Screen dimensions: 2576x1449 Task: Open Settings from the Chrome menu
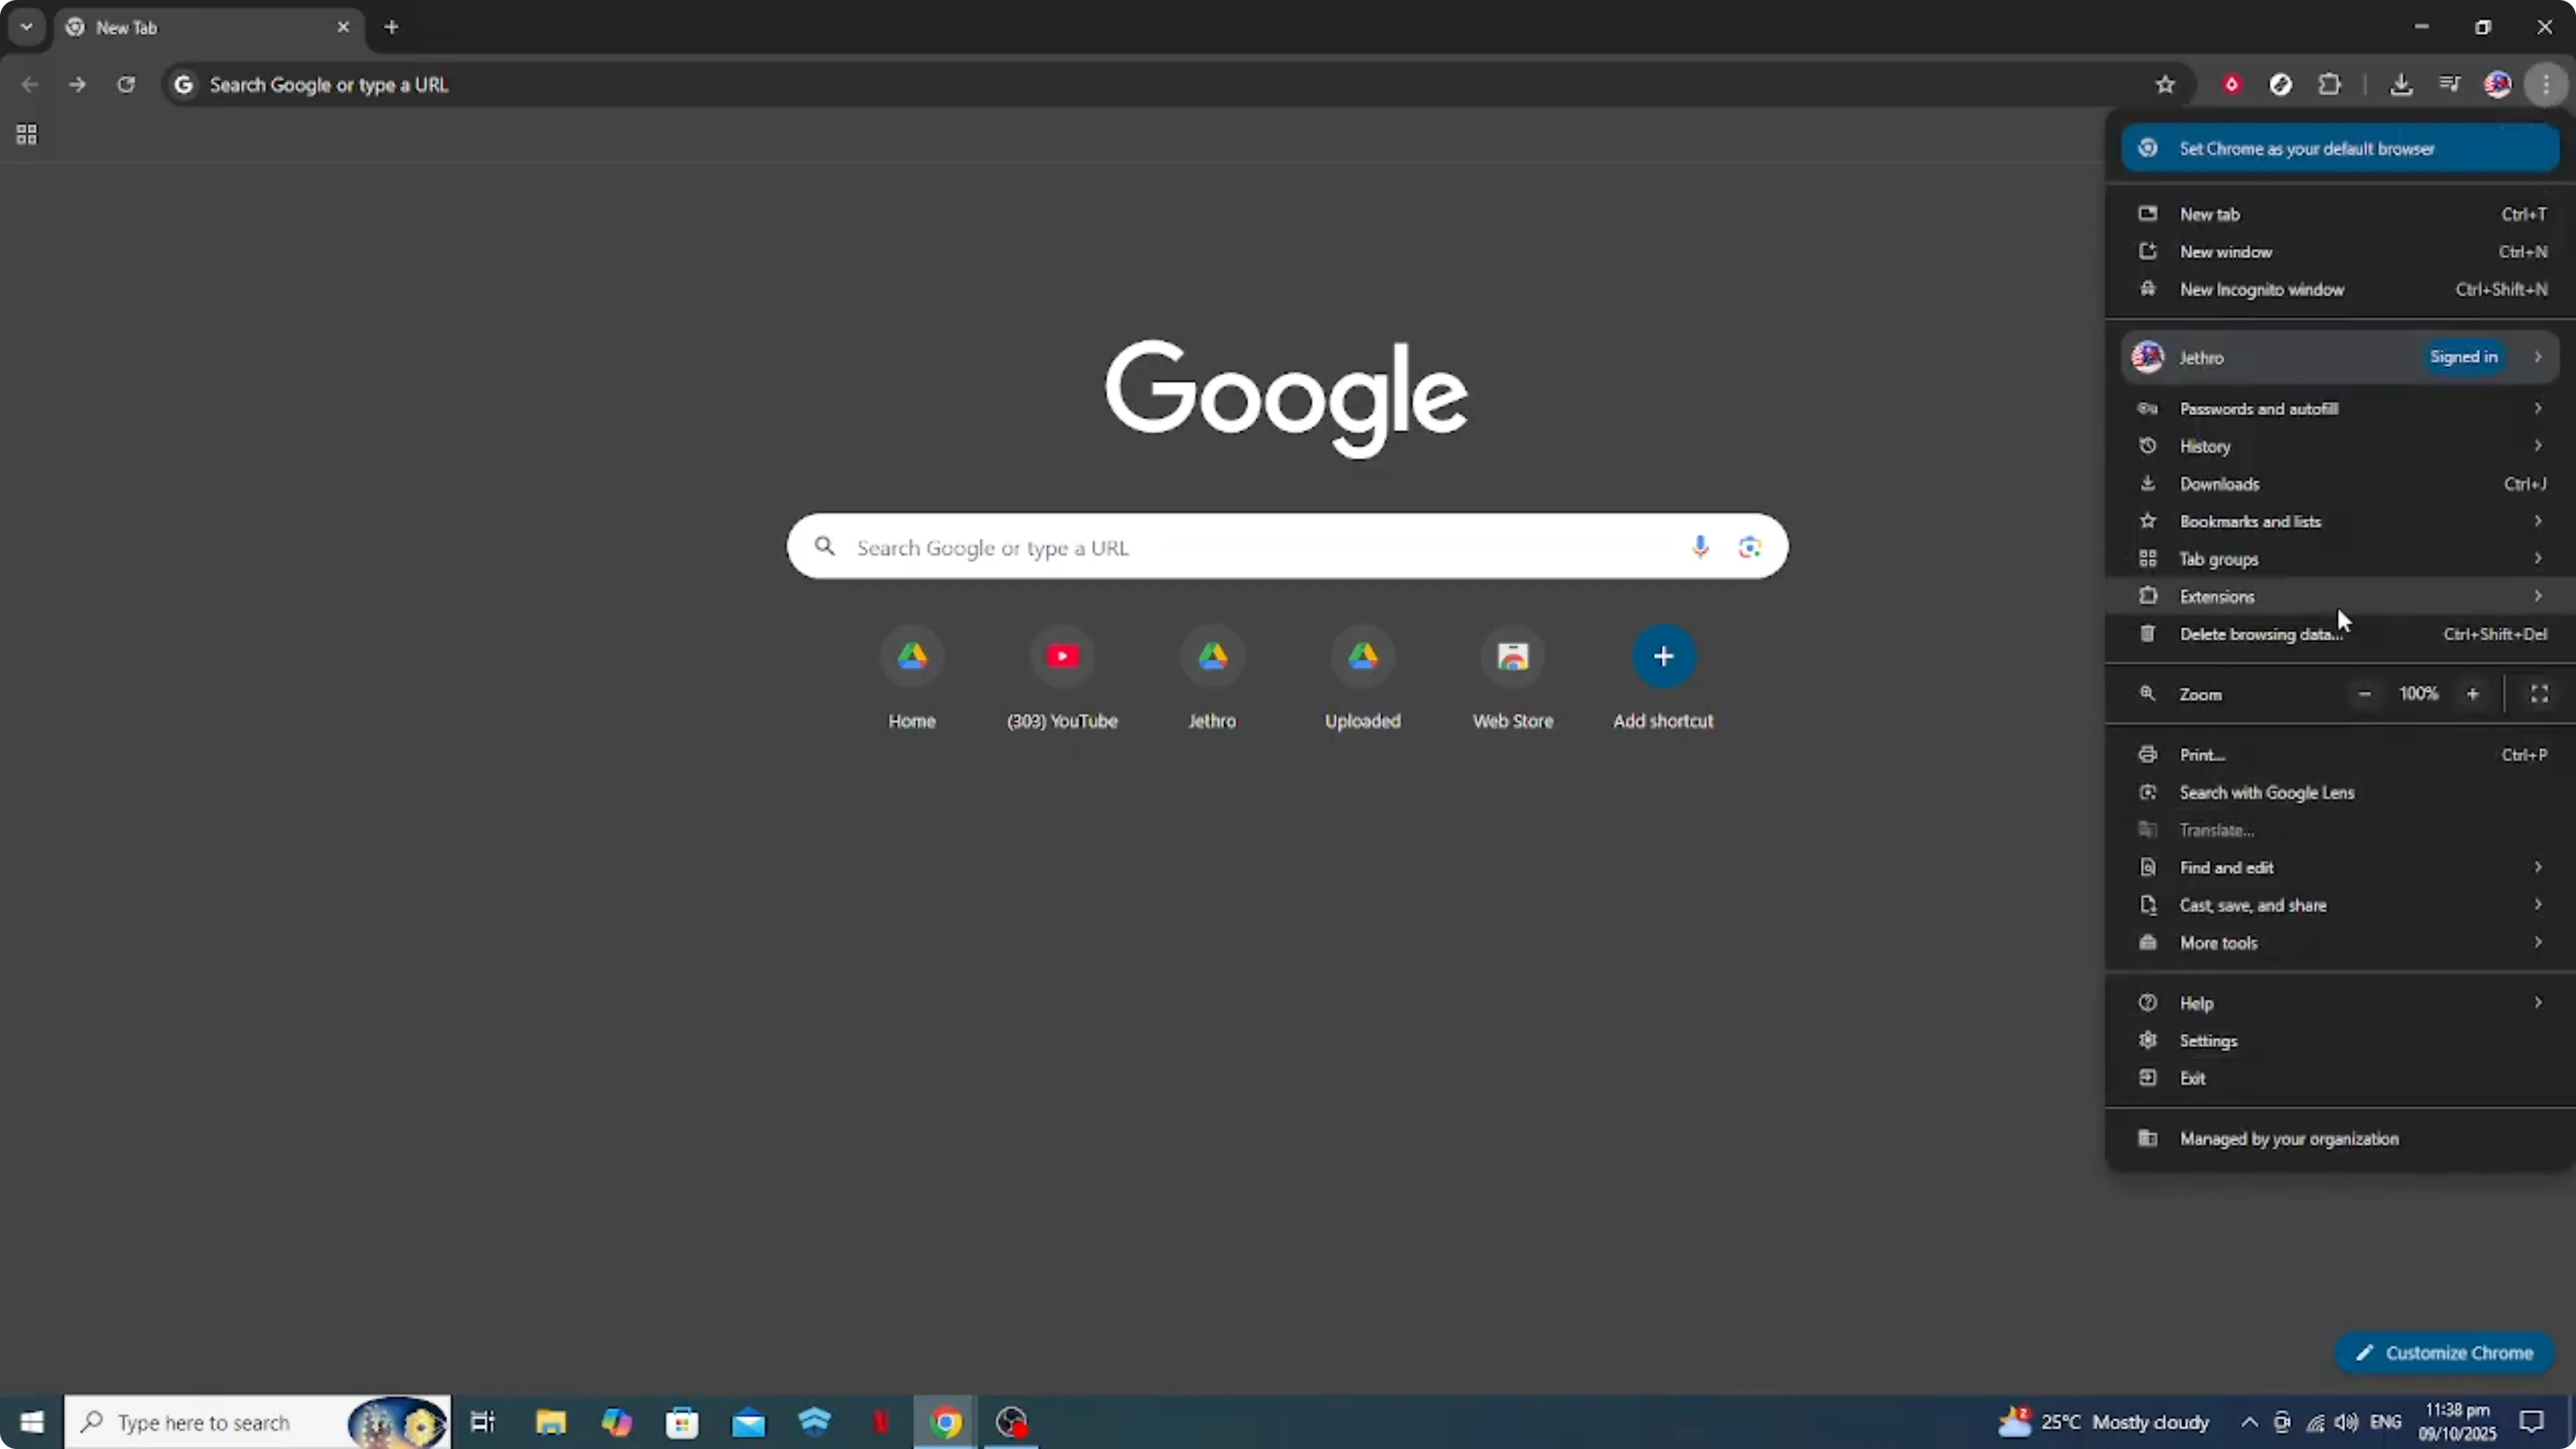click(2209, 1040)
